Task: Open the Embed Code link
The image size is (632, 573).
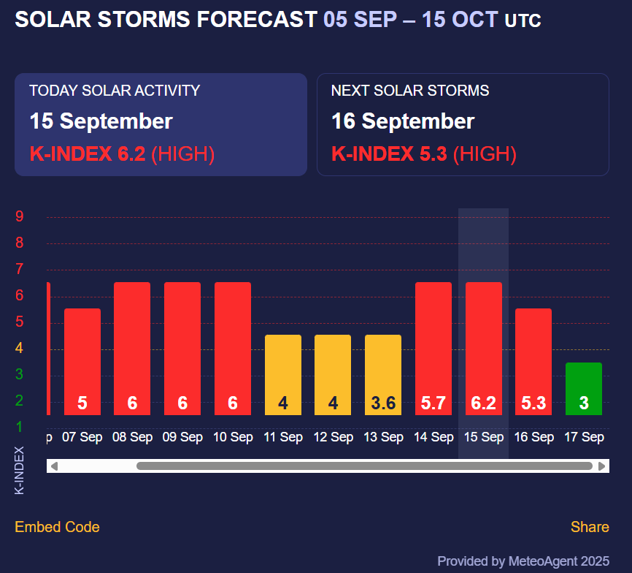Action: (57, 527)
